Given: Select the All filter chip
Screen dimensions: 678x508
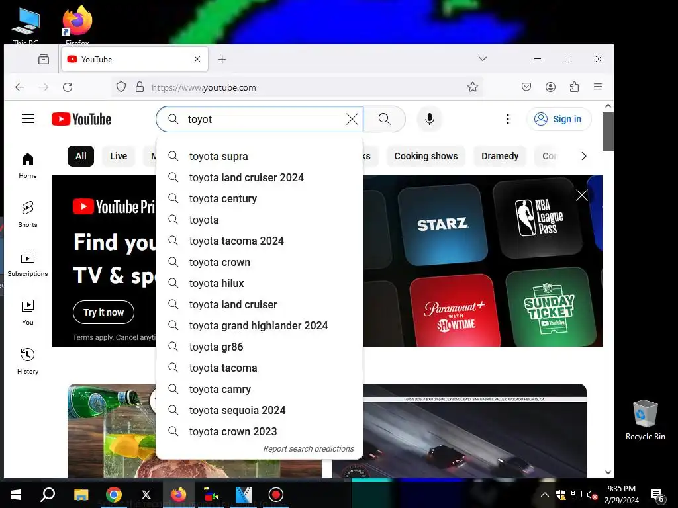Looking at the screenshot, I should 81,156.
